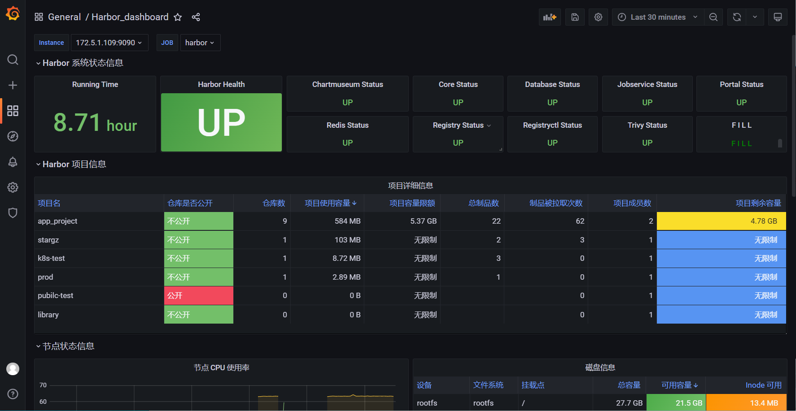Open the JOB harbor dropdown

pos(200,43)
